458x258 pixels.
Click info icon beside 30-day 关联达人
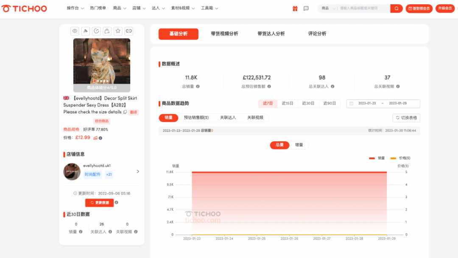click(x=110, y=232)
